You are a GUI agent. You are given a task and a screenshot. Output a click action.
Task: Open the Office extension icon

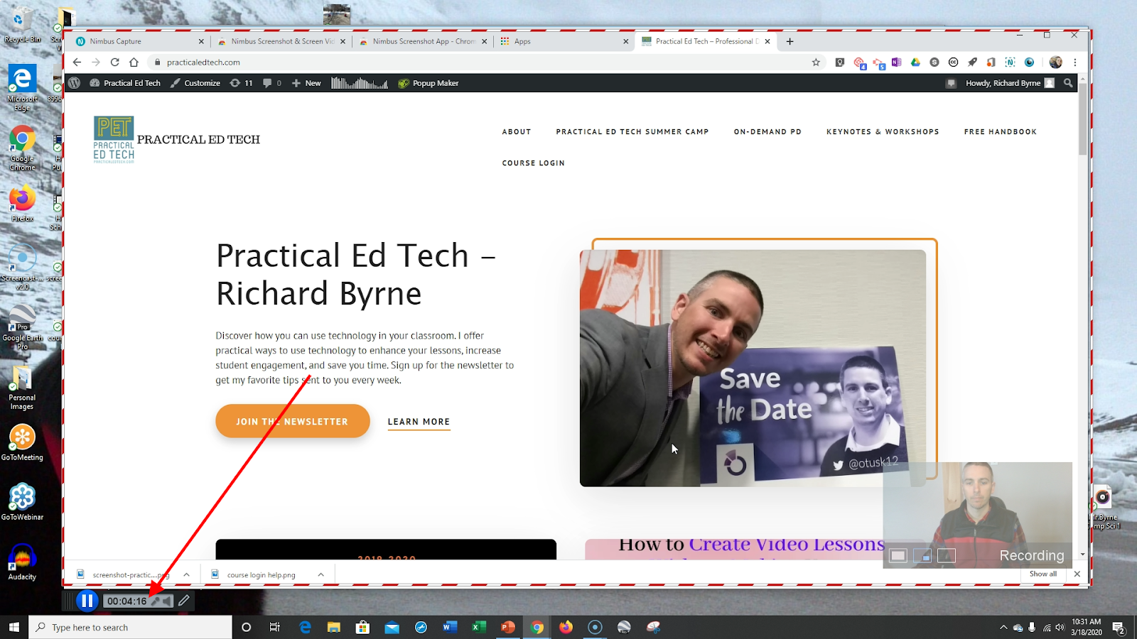(991, 62)
